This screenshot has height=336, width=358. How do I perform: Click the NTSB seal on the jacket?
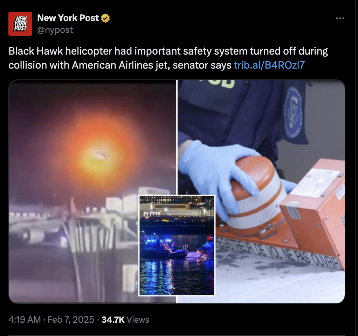pos(294,112)
